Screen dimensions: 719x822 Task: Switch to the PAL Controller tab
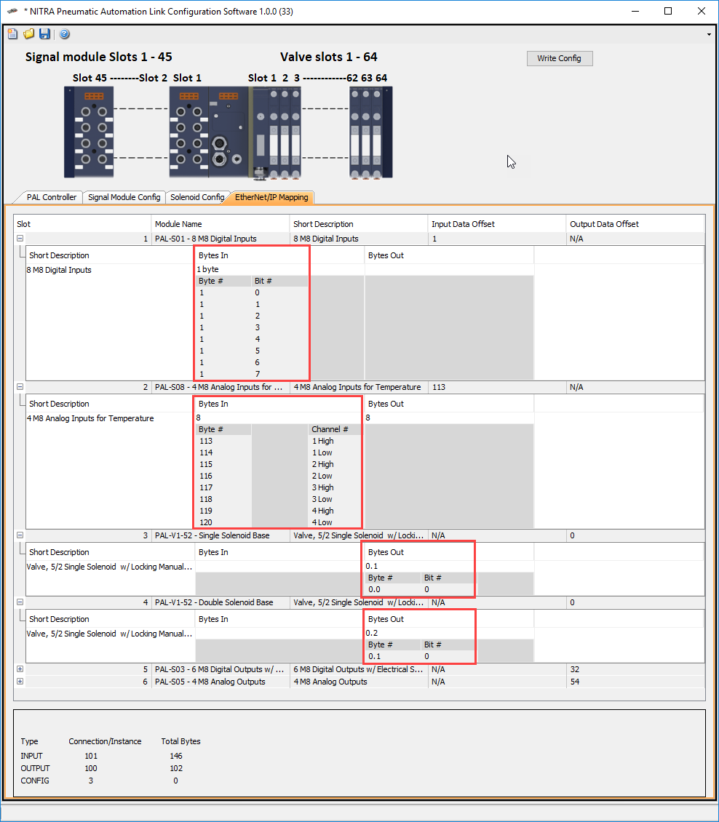[x=52, y=197]
